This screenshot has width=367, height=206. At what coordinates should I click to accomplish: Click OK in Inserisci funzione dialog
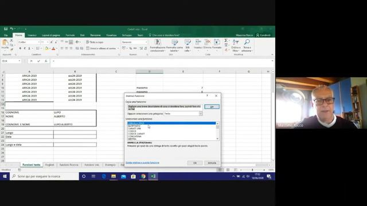(195, 163)
